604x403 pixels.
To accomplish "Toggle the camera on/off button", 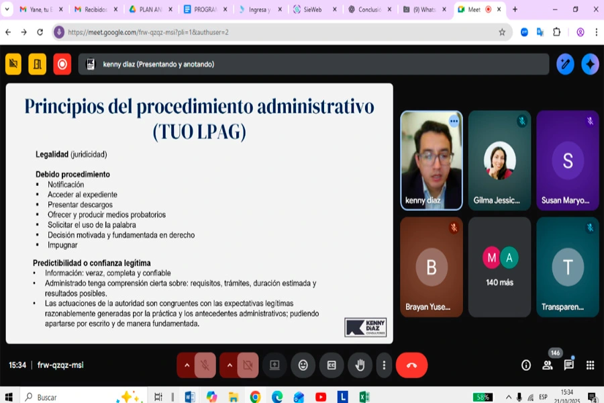I will [x=248, y=365].
